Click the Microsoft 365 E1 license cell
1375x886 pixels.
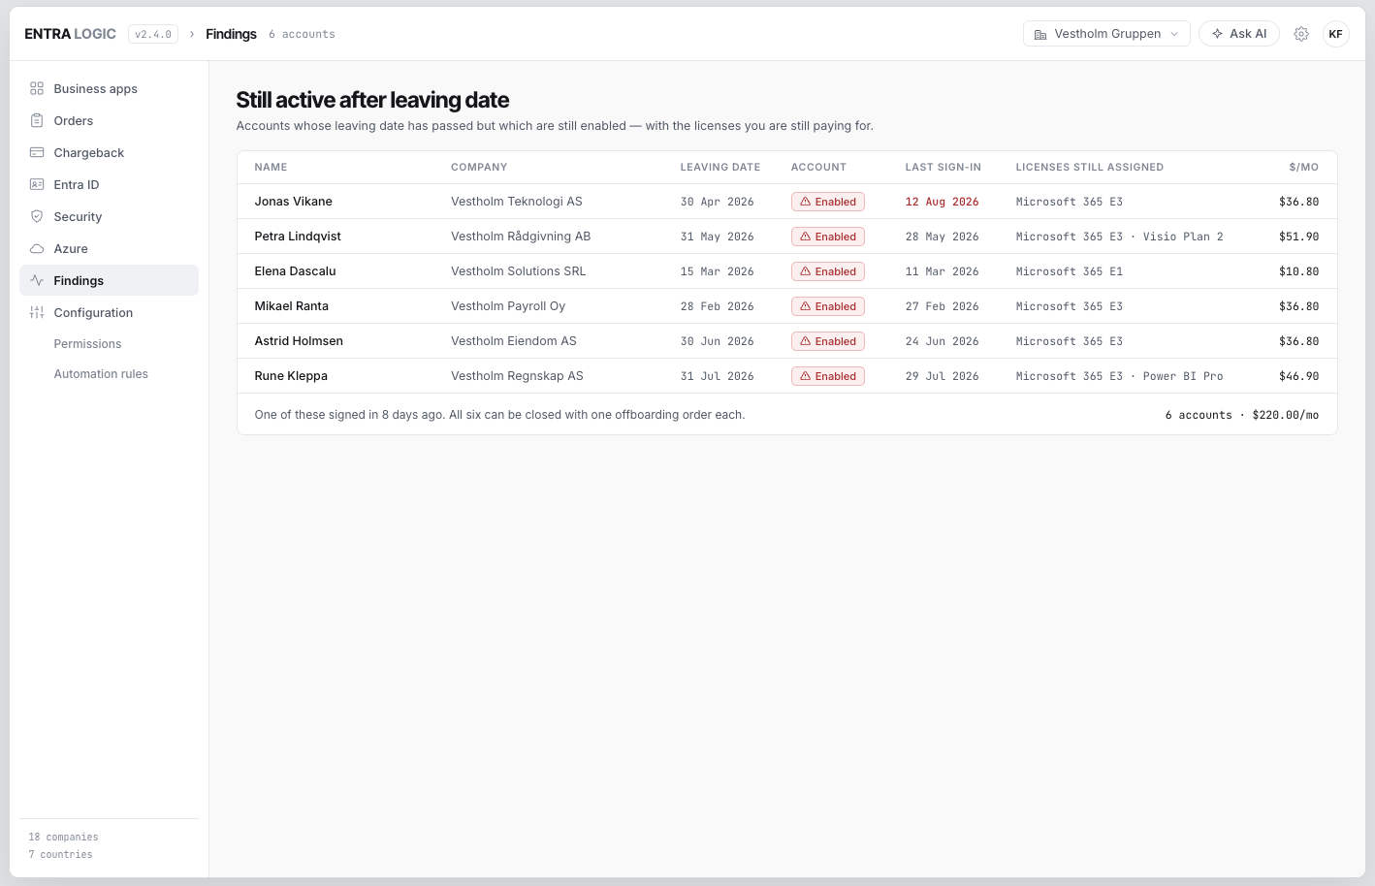[x=1070, y=271]
